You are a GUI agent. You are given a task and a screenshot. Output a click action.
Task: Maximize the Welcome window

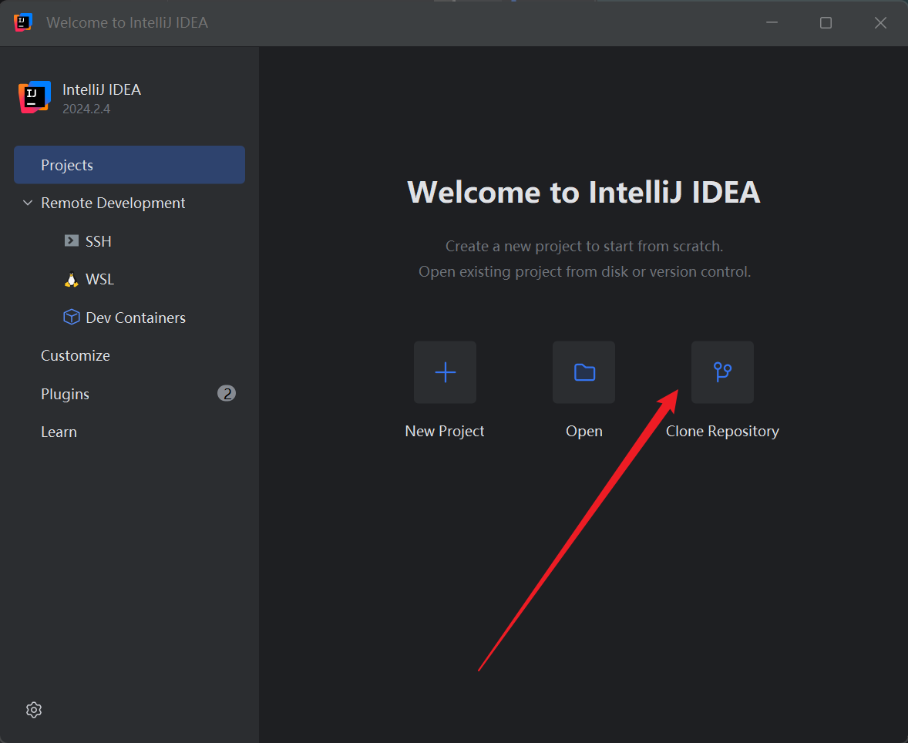pyautogui.click(x=826, y=22)
